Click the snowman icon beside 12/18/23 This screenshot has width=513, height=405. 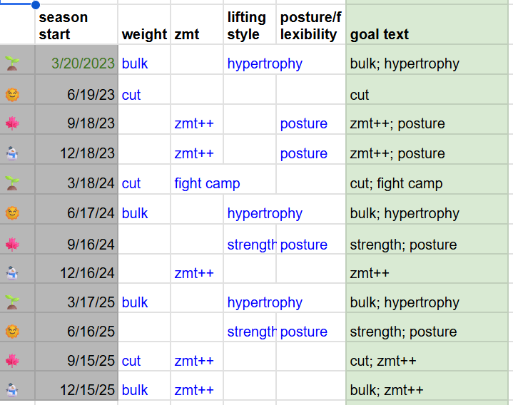12,153
